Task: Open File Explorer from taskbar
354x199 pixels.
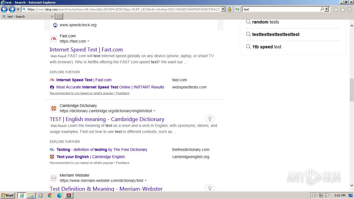Action: [31, 195]
